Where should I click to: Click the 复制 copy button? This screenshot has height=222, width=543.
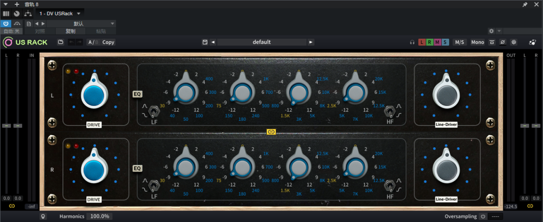(71, 31)
